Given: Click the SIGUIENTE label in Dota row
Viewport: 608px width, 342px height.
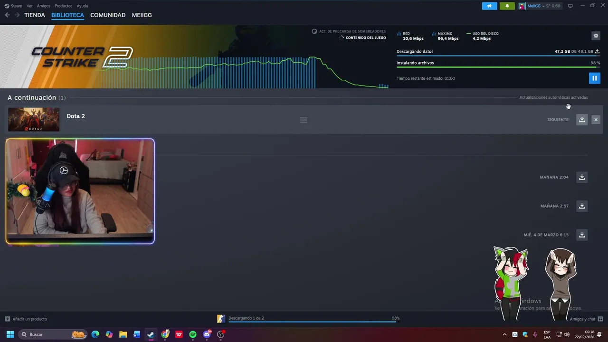Looking at the screenshot, I should (558, 120).
